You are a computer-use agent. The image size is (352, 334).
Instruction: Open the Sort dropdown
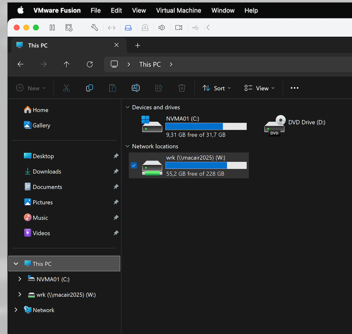pos(217,88)
